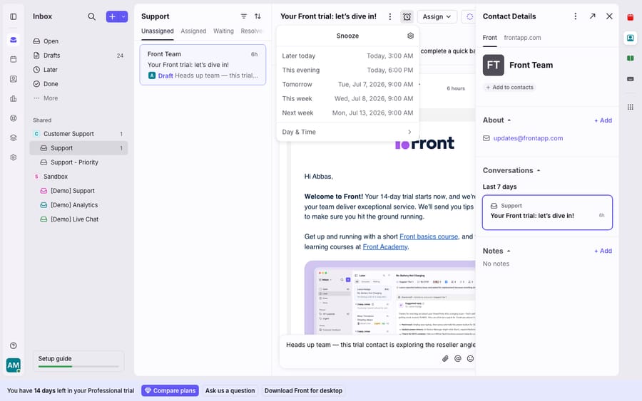Open the Open folder

pyautogui.click(x=78, y=41)
